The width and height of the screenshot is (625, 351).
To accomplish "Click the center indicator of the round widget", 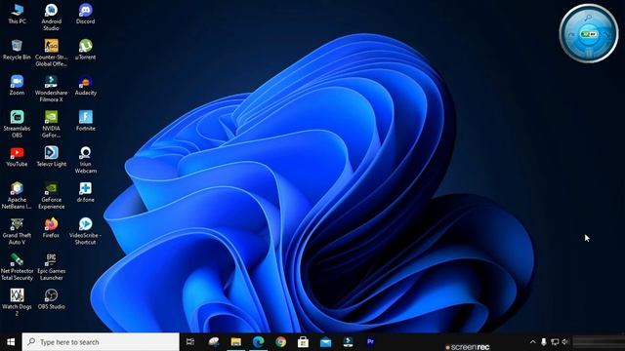I will (589, 34).
